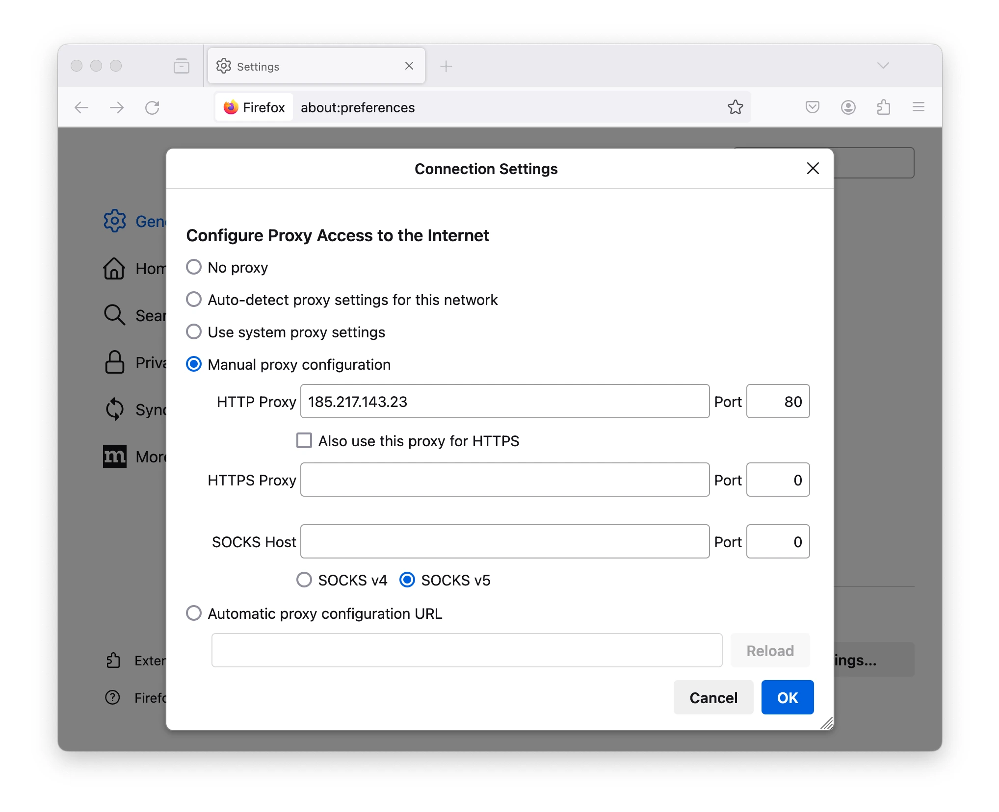Screen dimensions: 999x812
Task: Click Cancel in Connection Settings
Action: click(713, 697)
